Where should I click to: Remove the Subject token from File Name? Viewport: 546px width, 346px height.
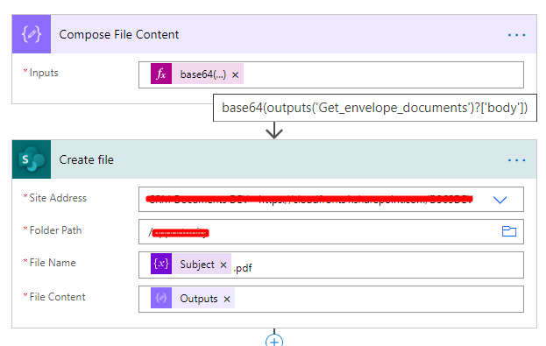(223, 265)
